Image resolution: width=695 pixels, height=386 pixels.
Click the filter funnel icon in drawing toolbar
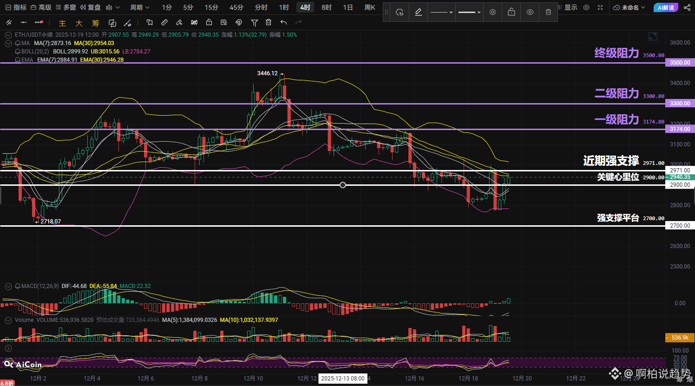[x=254, y=22]
